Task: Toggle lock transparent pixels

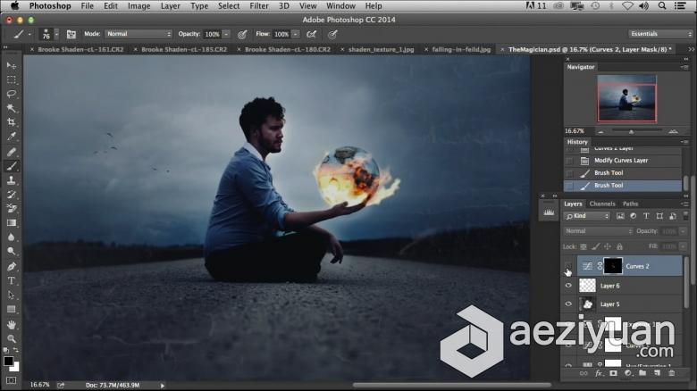Action: click(584, 246)
